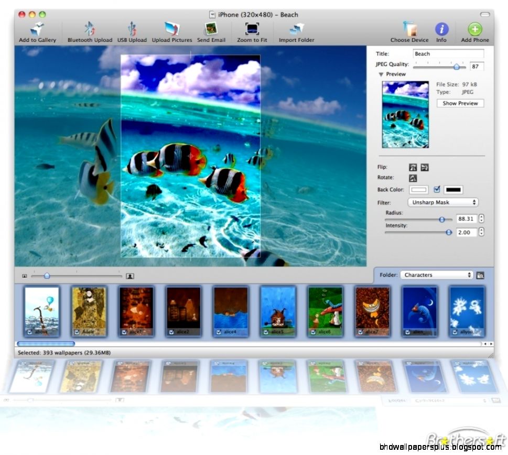Select the Cheshire cat 'alice7' thumbnail
Viewport: 508px width, 455px height.
tap(372, 311)
